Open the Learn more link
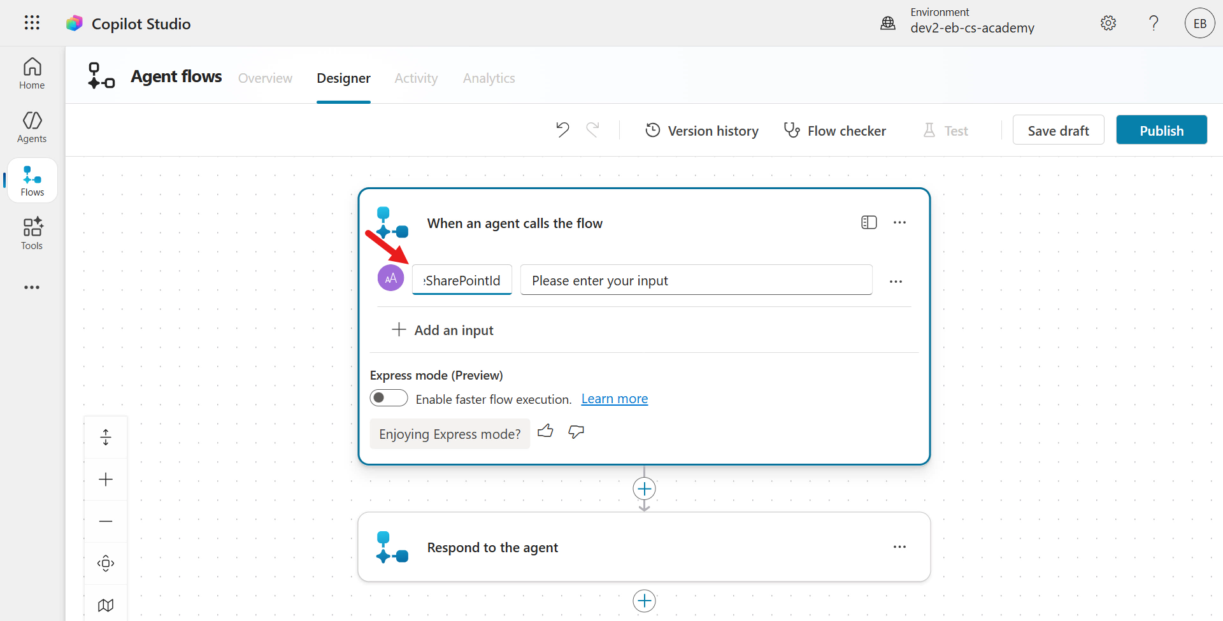 pos(614,399)
